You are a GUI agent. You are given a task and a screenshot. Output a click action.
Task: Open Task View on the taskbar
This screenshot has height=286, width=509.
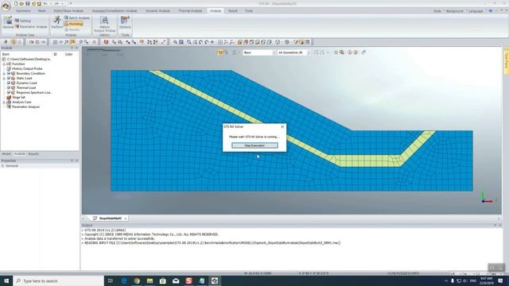tap(110, 280)
